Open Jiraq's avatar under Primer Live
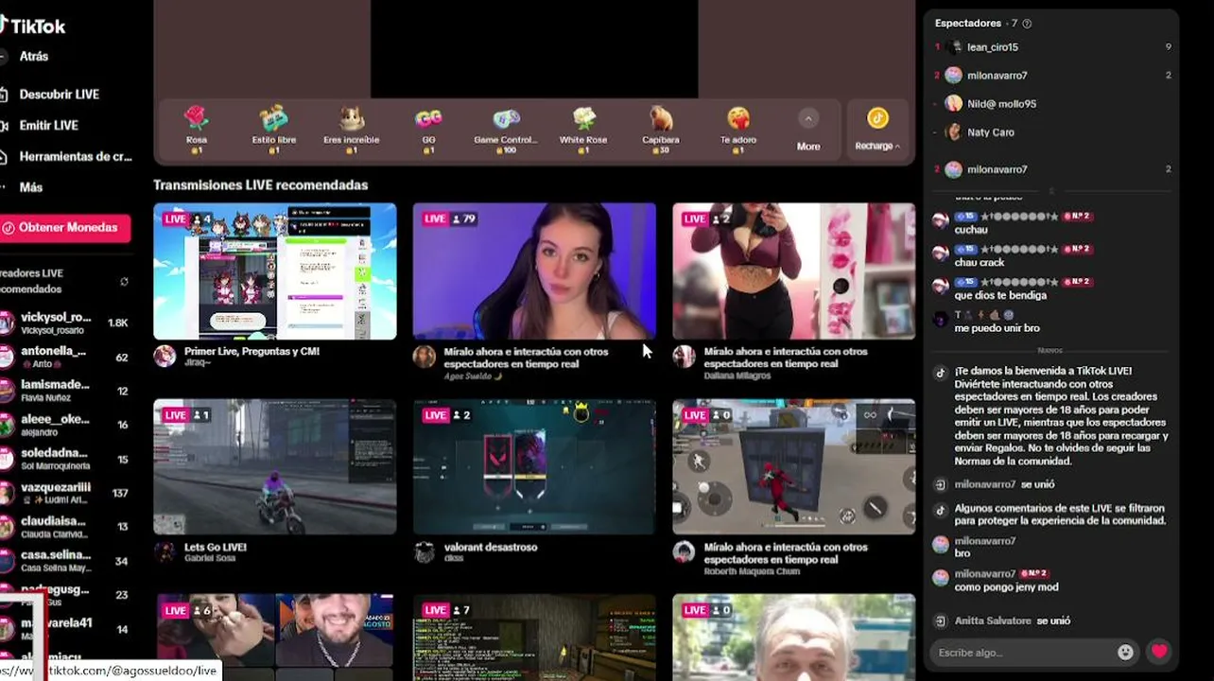 (165, 357)
